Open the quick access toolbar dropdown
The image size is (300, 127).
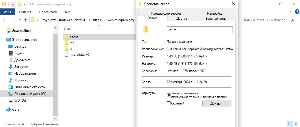point(25,4)
